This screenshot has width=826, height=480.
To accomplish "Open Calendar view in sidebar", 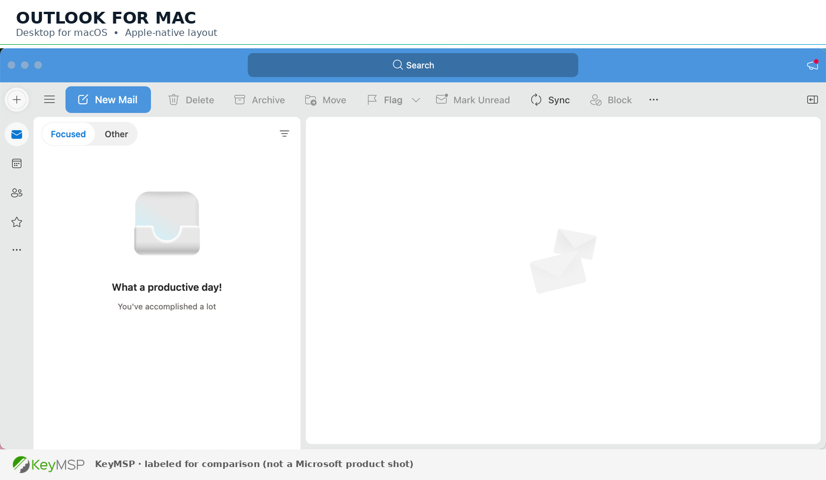I will click(x=17, y=164).
